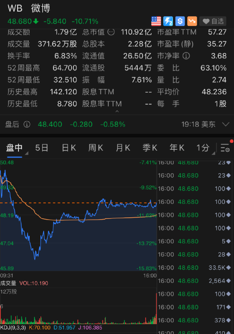
Task: Tap the orange downward trend icon
Action: pos(192,21)
